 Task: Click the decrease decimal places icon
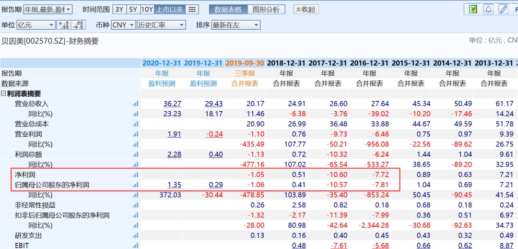63,25
